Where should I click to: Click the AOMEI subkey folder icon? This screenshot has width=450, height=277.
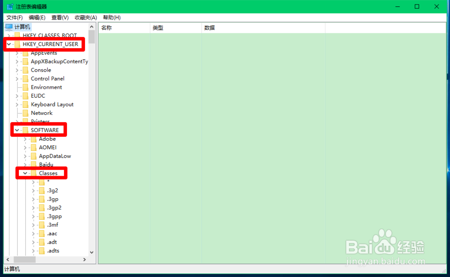tap(34, 147)
